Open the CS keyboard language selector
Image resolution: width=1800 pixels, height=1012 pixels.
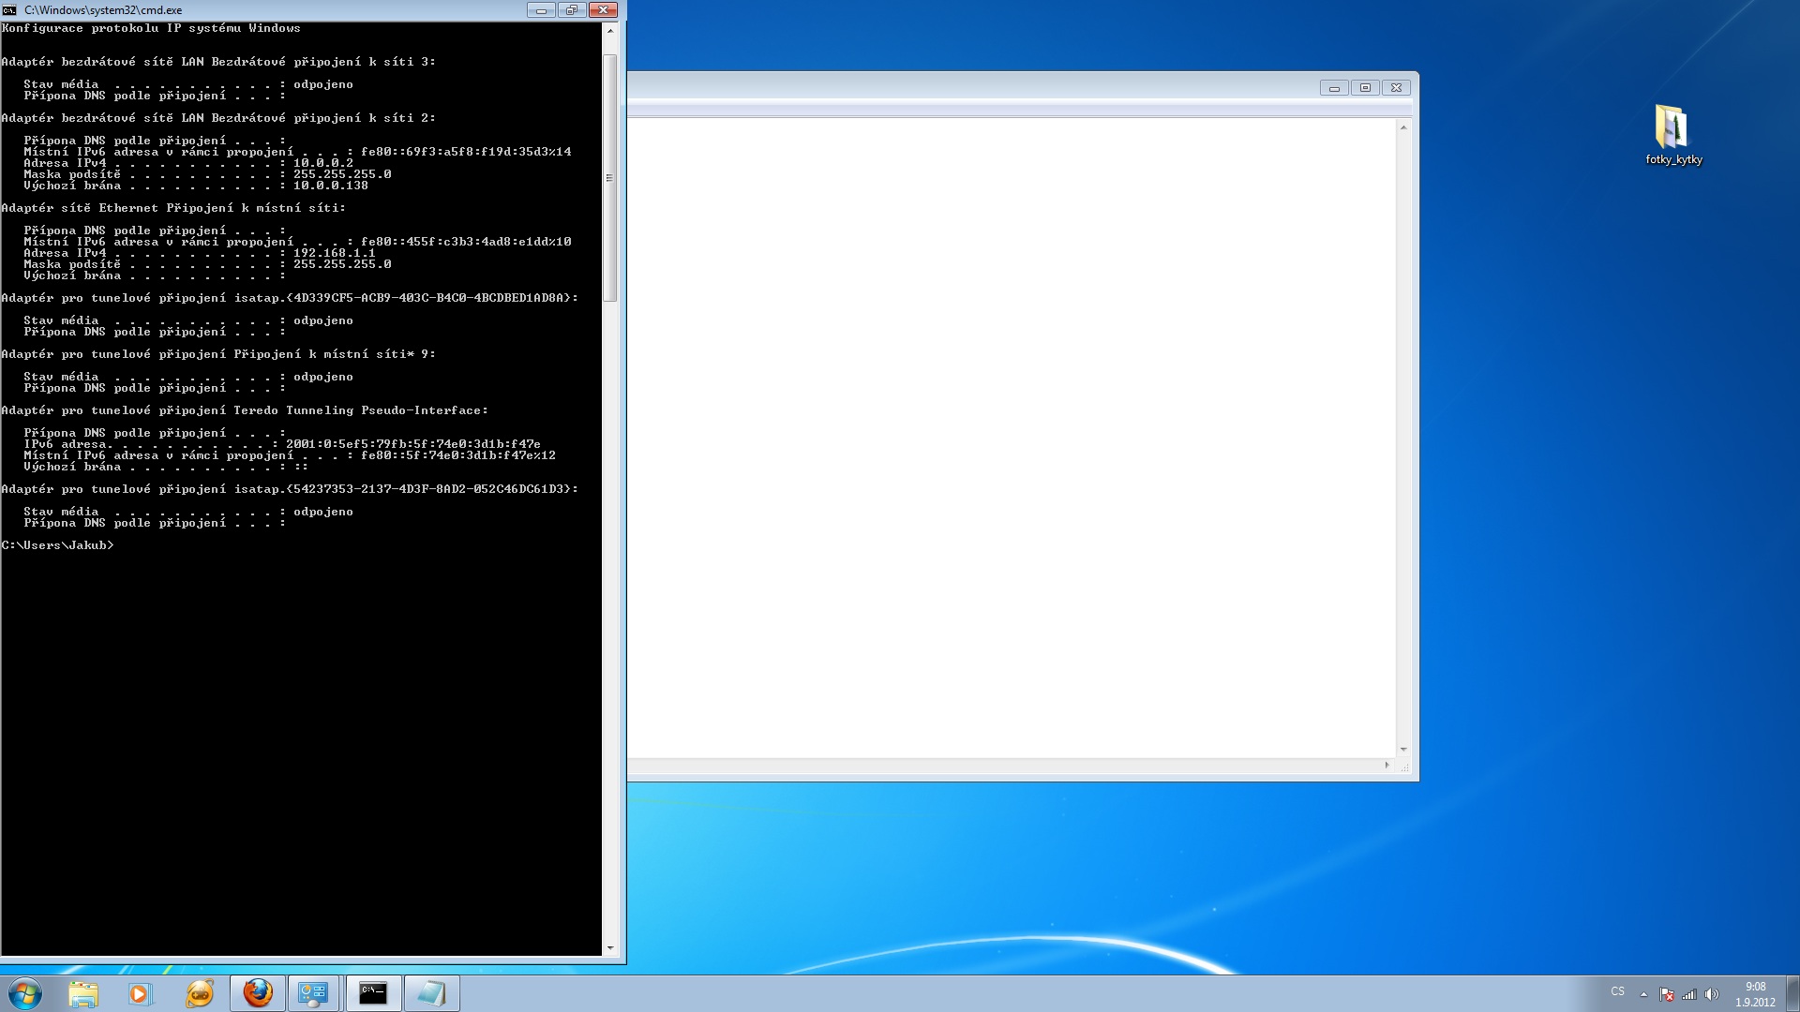click(x=1617, y=991)
